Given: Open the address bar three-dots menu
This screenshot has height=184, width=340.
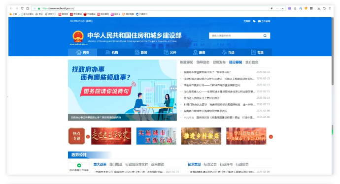Looking at the screenshot, I should coord(277,8).
